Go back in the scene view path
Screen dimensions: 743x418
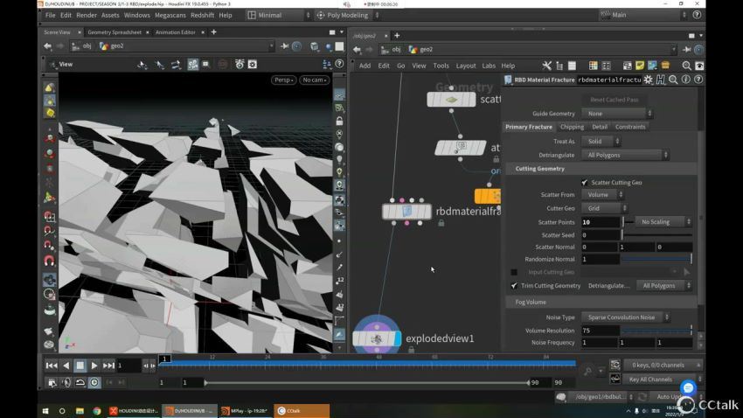(48, 46)
